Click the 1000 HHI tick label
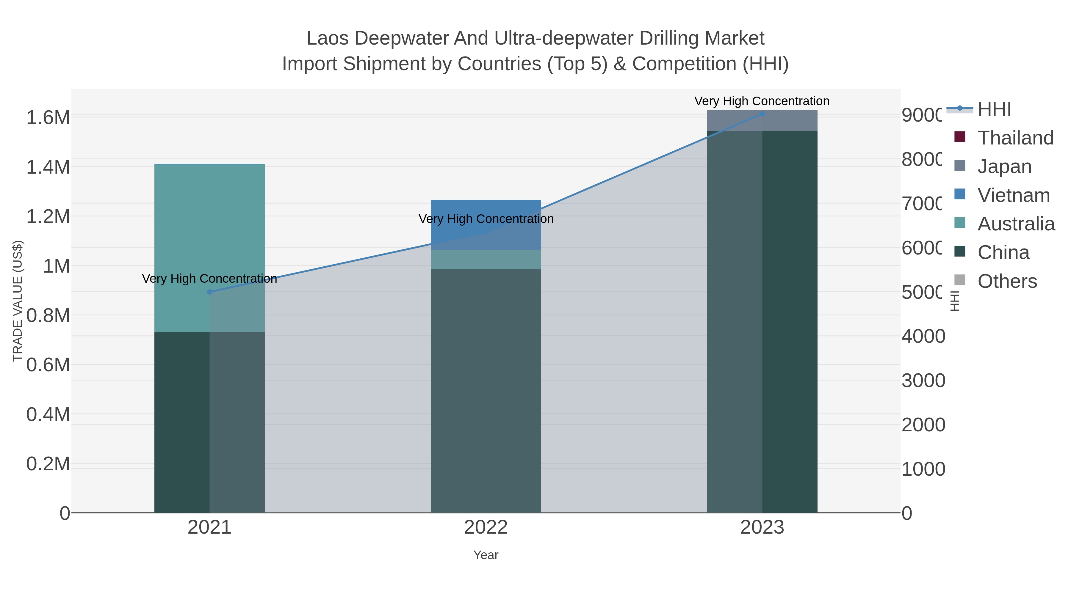 (923, 469)
